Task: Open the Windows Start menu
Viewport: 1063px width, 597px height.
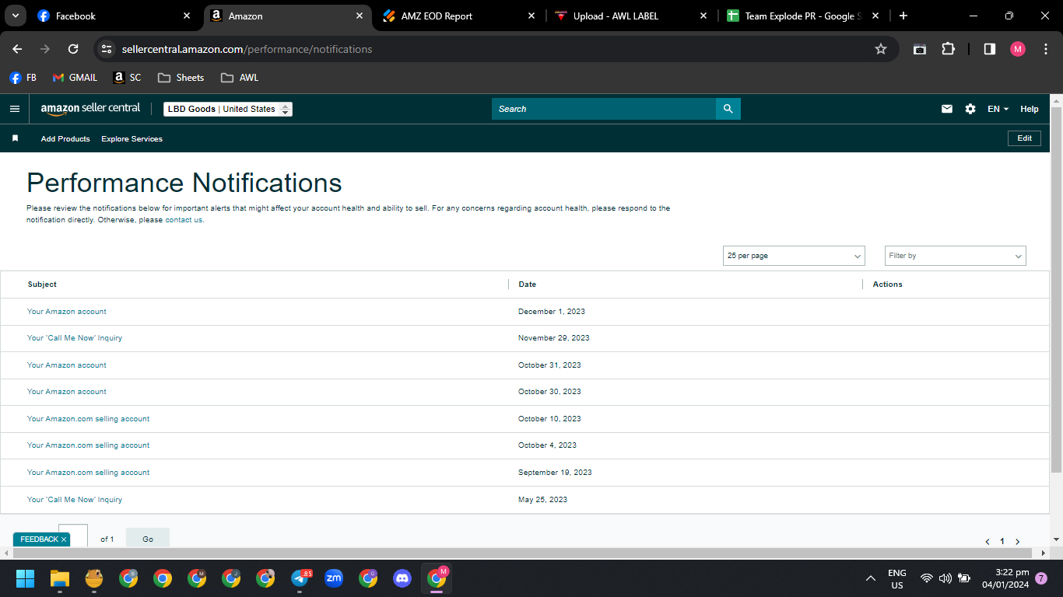Action: [x=26, y=578]
